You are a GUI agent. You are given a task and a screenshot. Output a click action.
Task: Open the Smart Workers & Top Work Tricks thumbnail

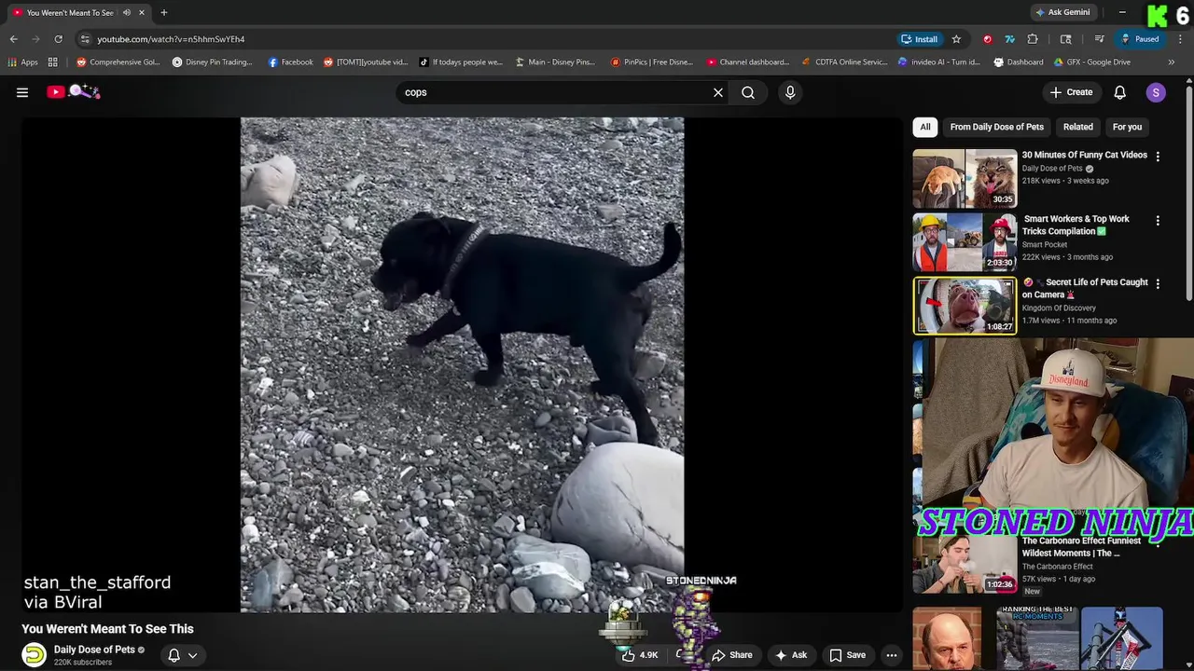tap(965, 242)
